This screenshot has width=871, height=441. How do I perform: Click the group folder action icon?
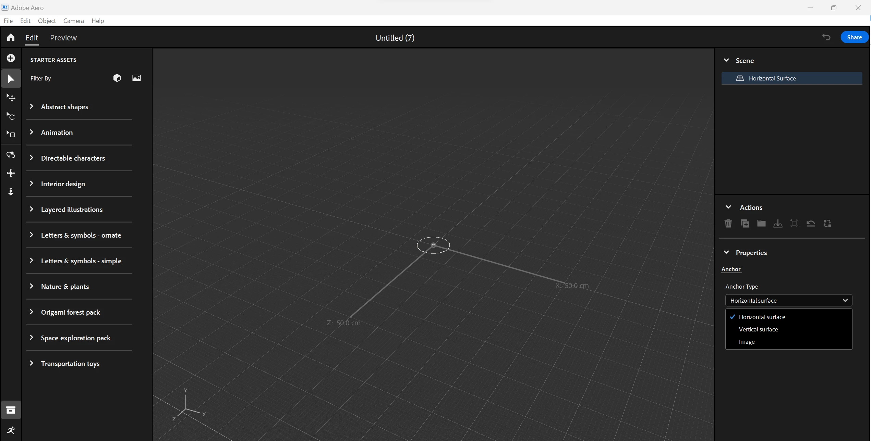tap(761, 224)
